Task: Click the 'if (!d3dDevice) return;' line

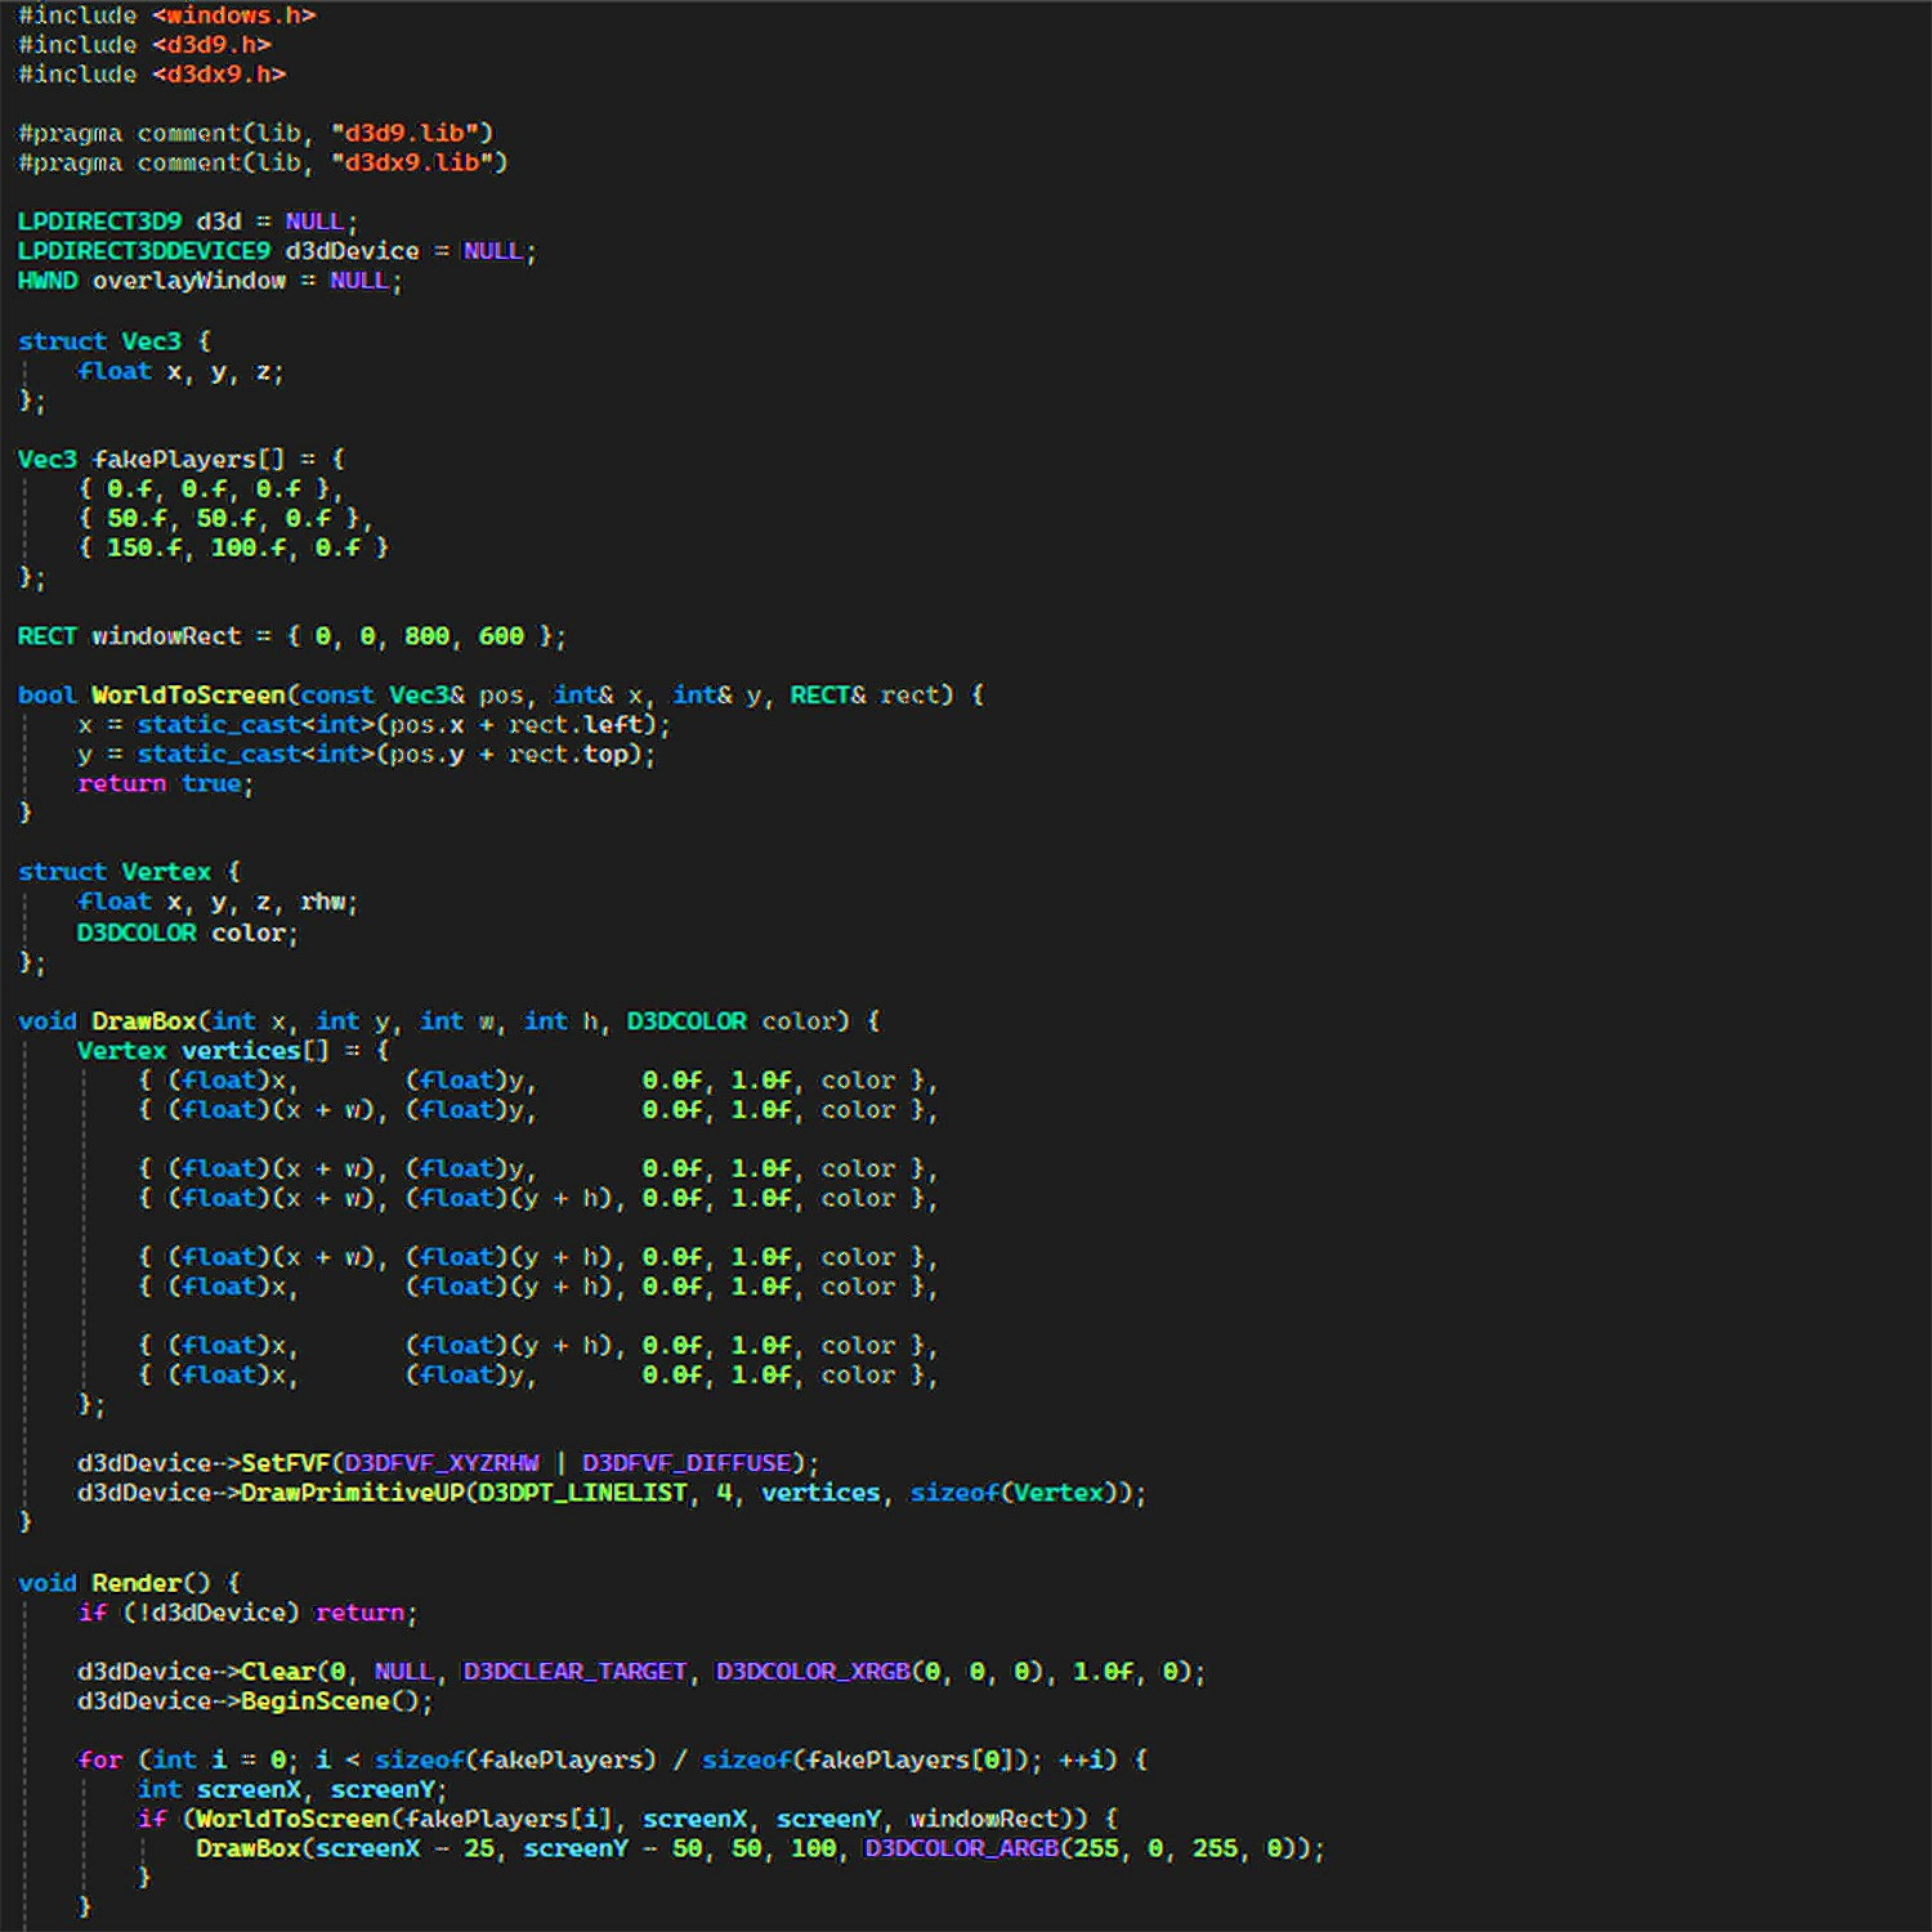Action: click(x=248, y=1612)
